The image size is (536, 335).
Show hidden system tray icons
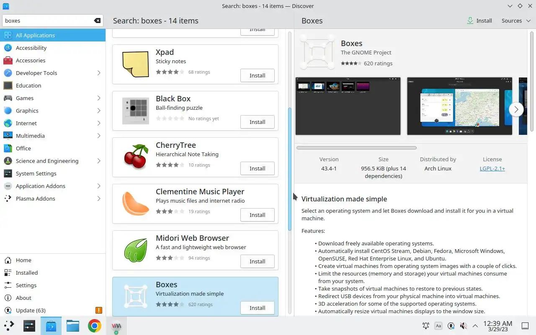(x=475, y=326)
